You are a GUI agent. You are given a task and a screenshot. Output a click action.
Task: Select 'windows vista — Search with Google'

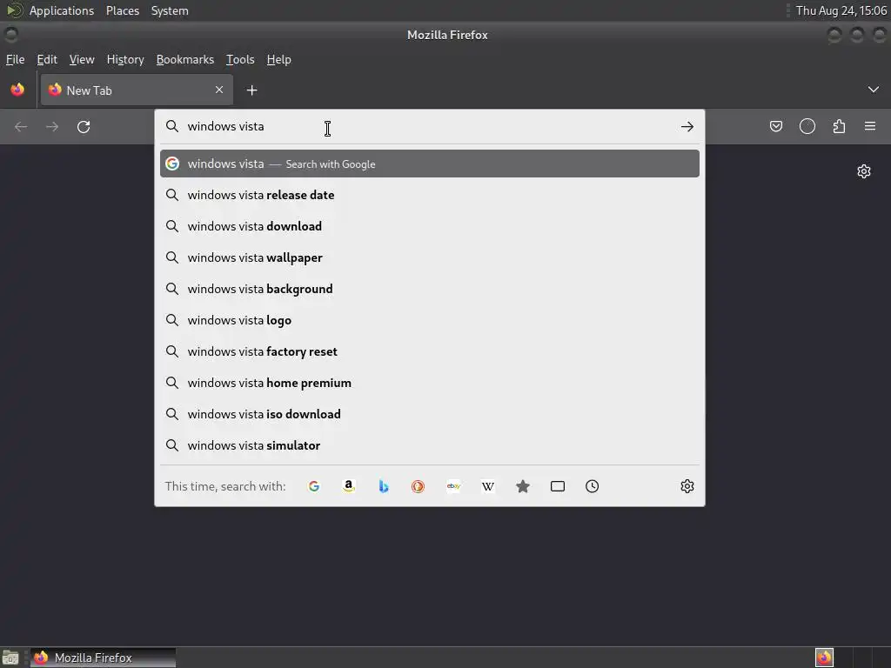pos(430,164)
